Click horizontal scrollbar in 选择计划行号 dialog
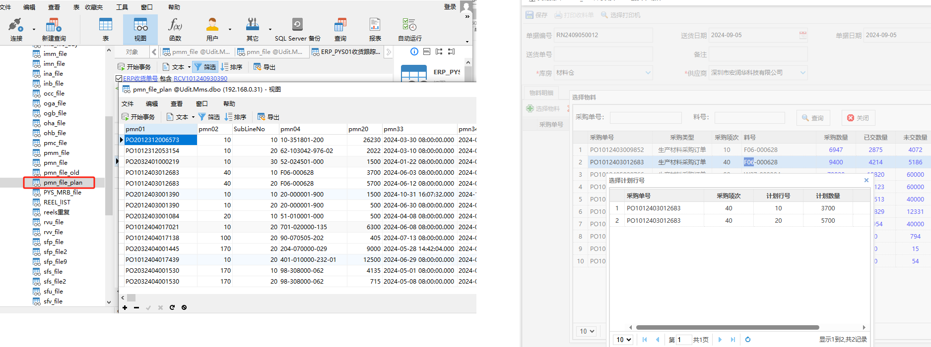This screenshot has height=347, width=931. [727, 327]
